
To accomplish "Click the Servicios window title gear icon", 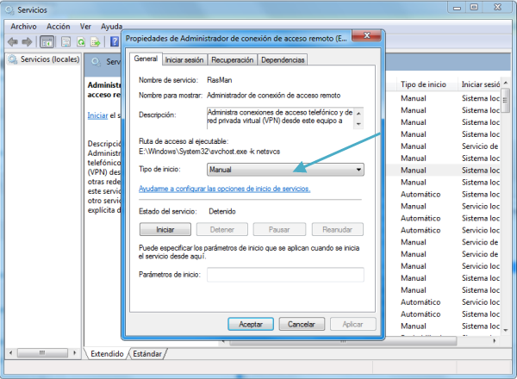I will (x=9, y=9).
